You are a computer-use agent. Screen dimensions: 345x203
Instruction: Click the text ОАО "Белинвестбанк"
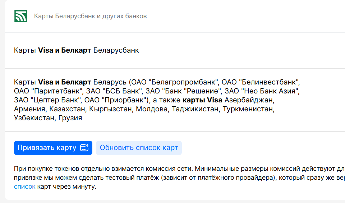coord(261,82)
